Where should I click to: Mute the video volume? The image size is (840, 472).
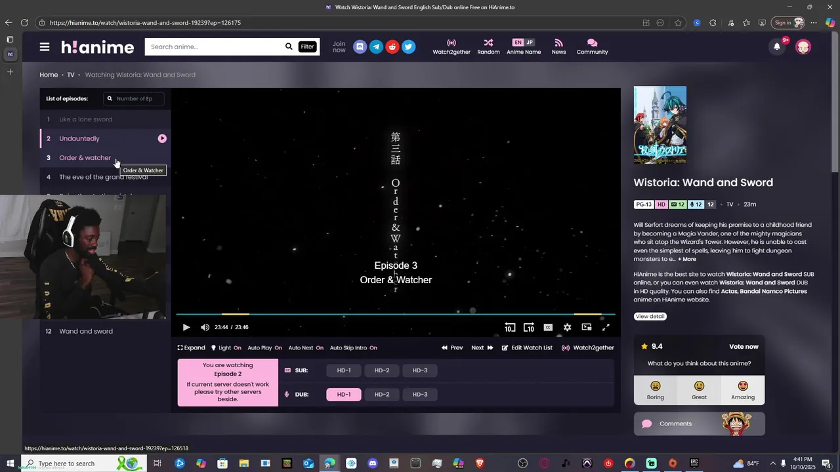(x=205, y=327)
